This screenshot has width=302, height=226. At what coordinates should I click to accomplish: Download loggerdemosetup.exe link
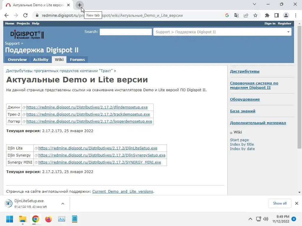89,122
